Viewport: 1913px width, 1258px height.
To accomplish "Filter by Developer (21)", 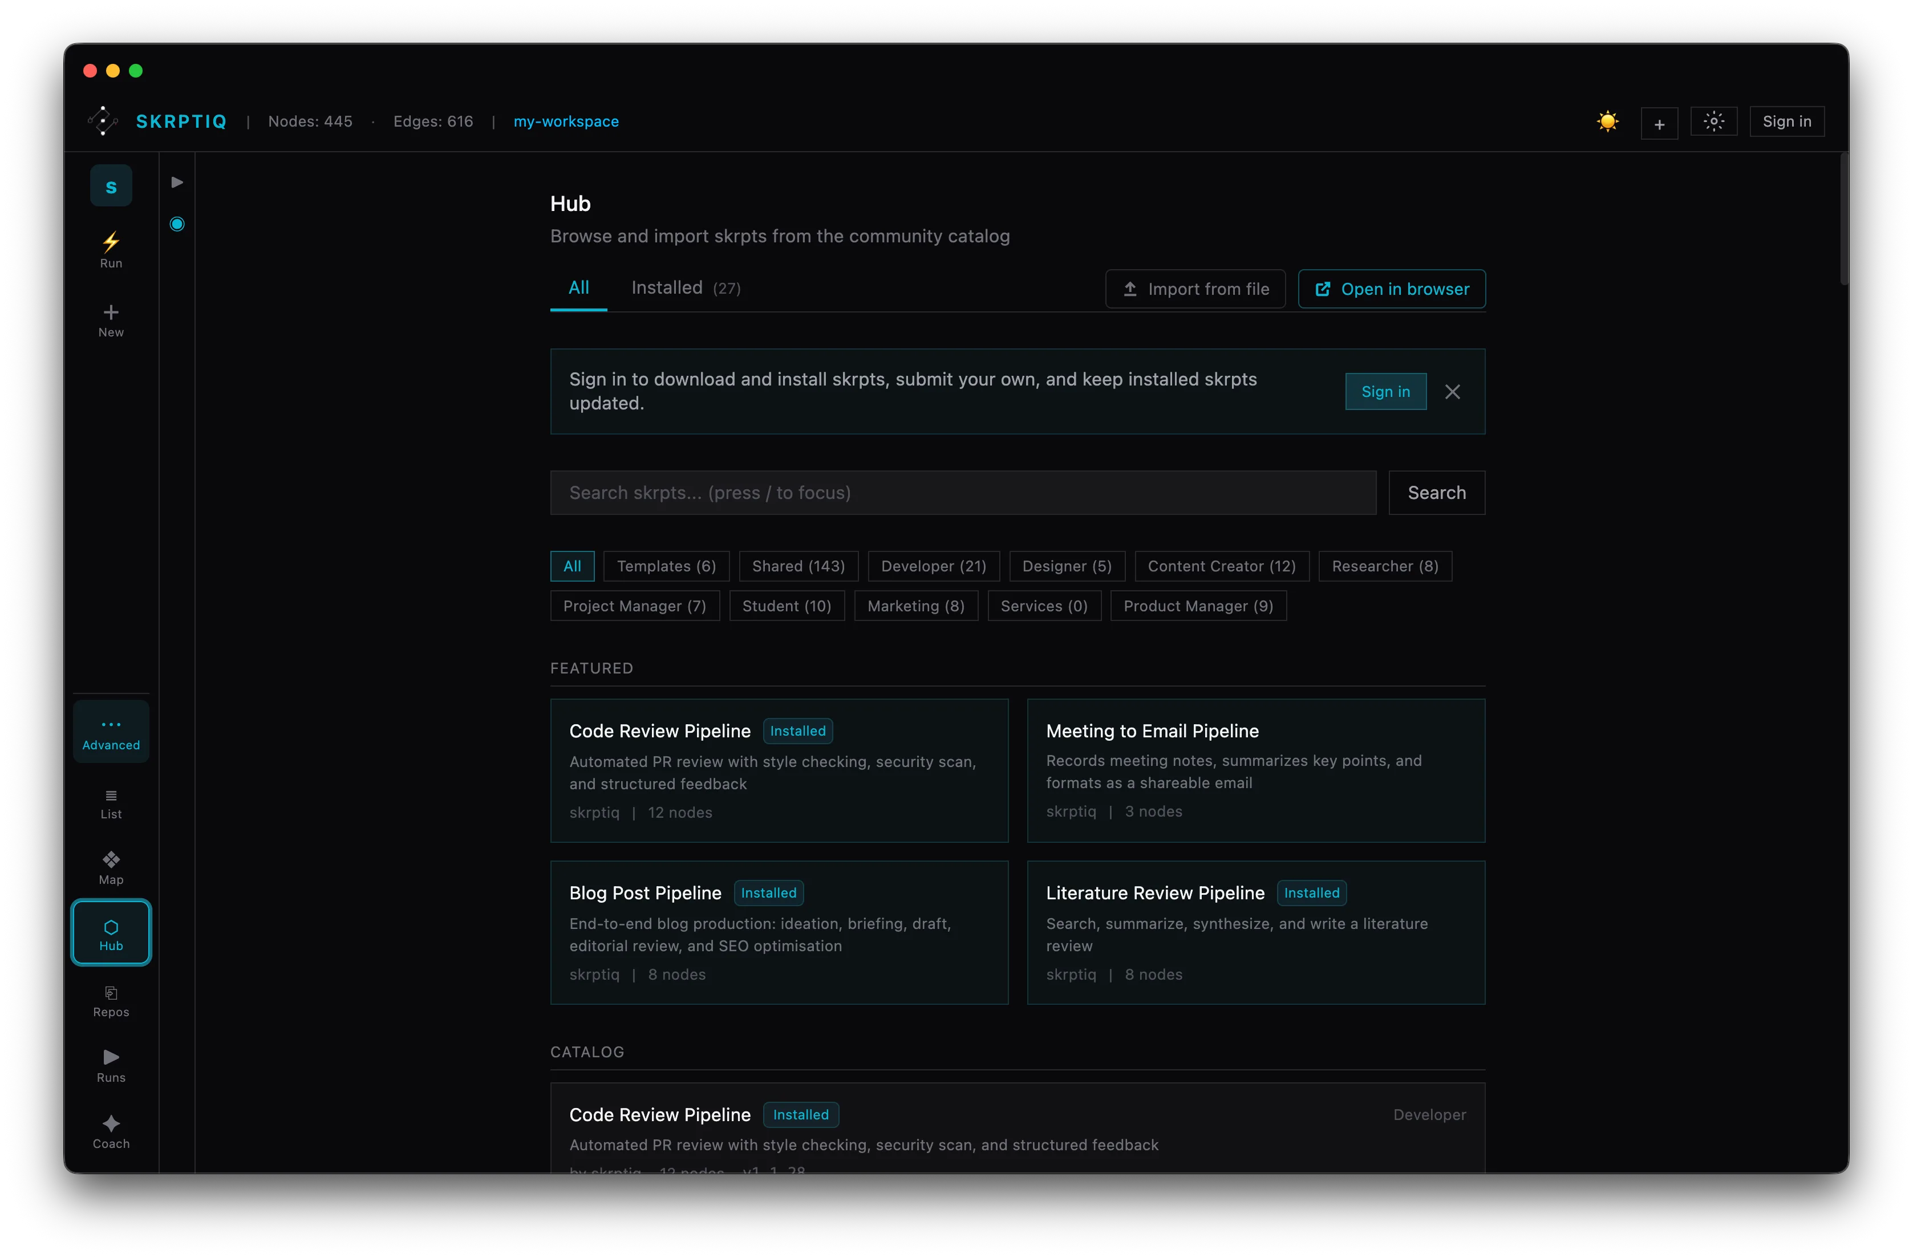I will click(933, 566).
